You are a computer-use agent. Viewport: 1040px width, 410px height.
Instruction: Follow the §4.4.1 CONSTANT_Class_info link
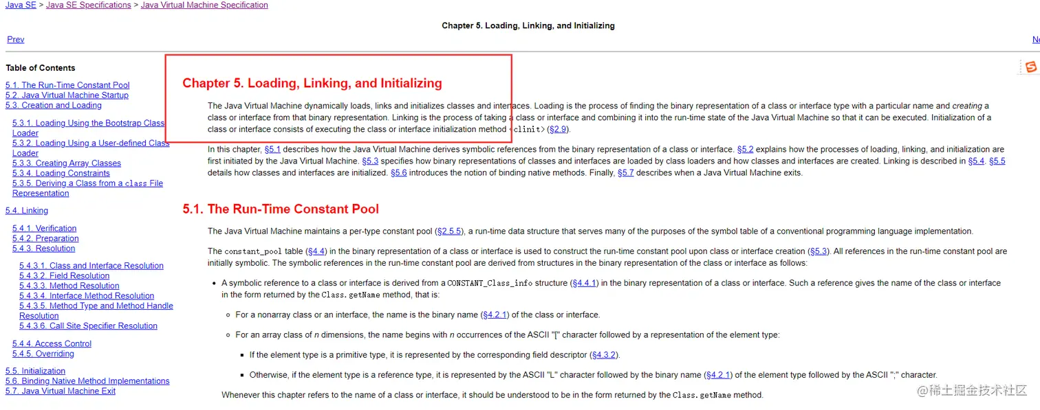[x=585, y=283]
